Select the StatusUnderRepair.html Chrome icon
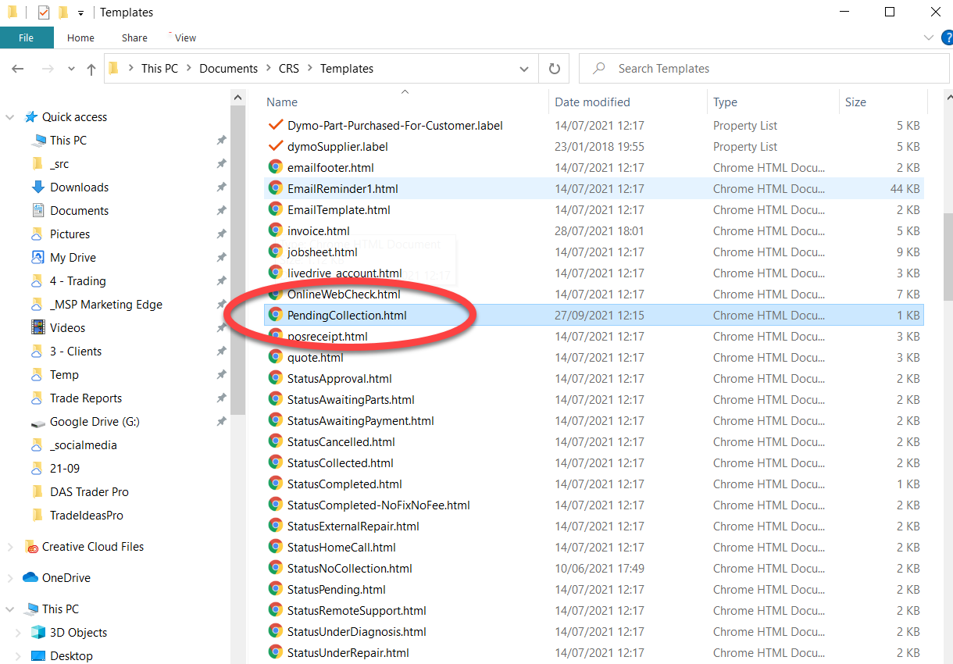This screenshot has height=664, width=953. [275, 652]
